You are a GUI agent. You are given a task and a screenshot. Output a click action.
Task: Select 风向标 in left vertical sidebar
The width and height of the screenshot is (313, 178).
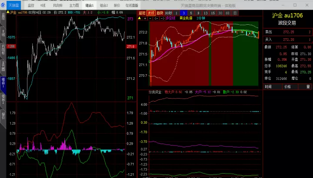tap(3, 50)
